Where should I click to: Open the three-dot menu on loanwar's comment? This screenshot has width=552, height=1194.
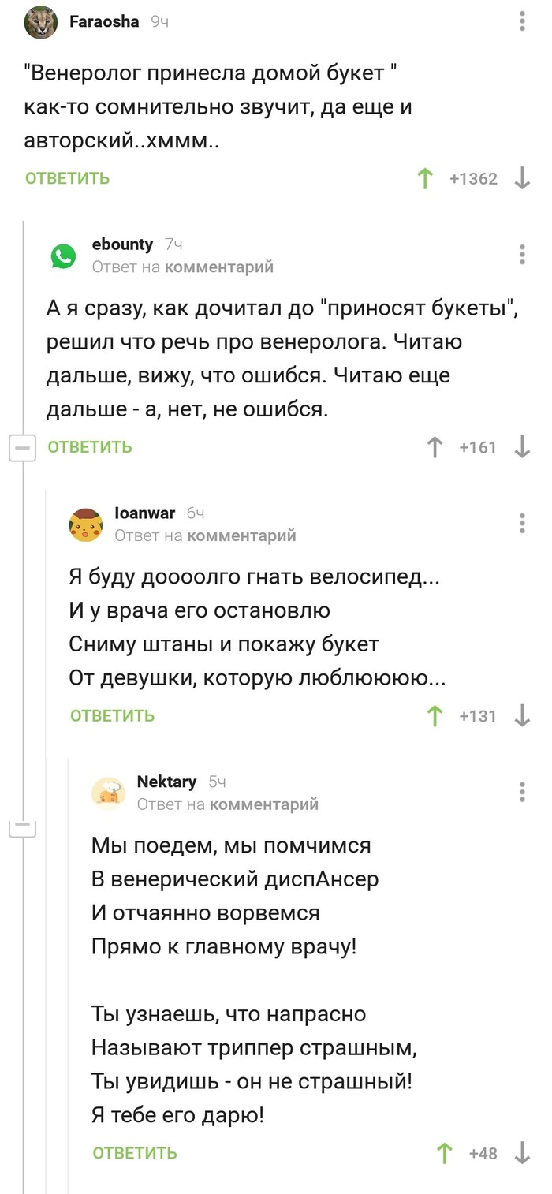[521, 521]
